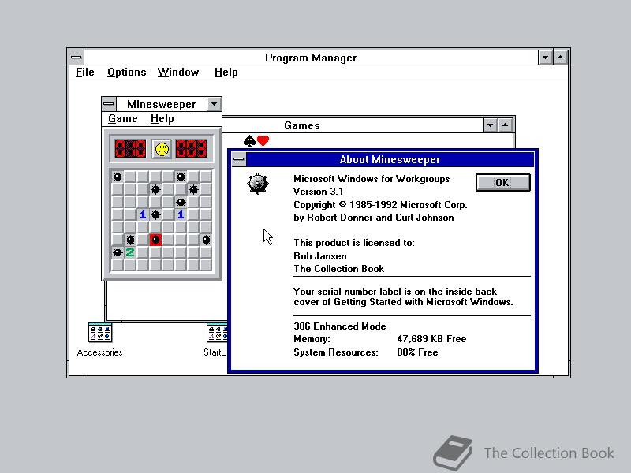Click 'The Collection Book' line in the dialog
The height and width of the screenshot is (473, 631).
tap(339, 269)
